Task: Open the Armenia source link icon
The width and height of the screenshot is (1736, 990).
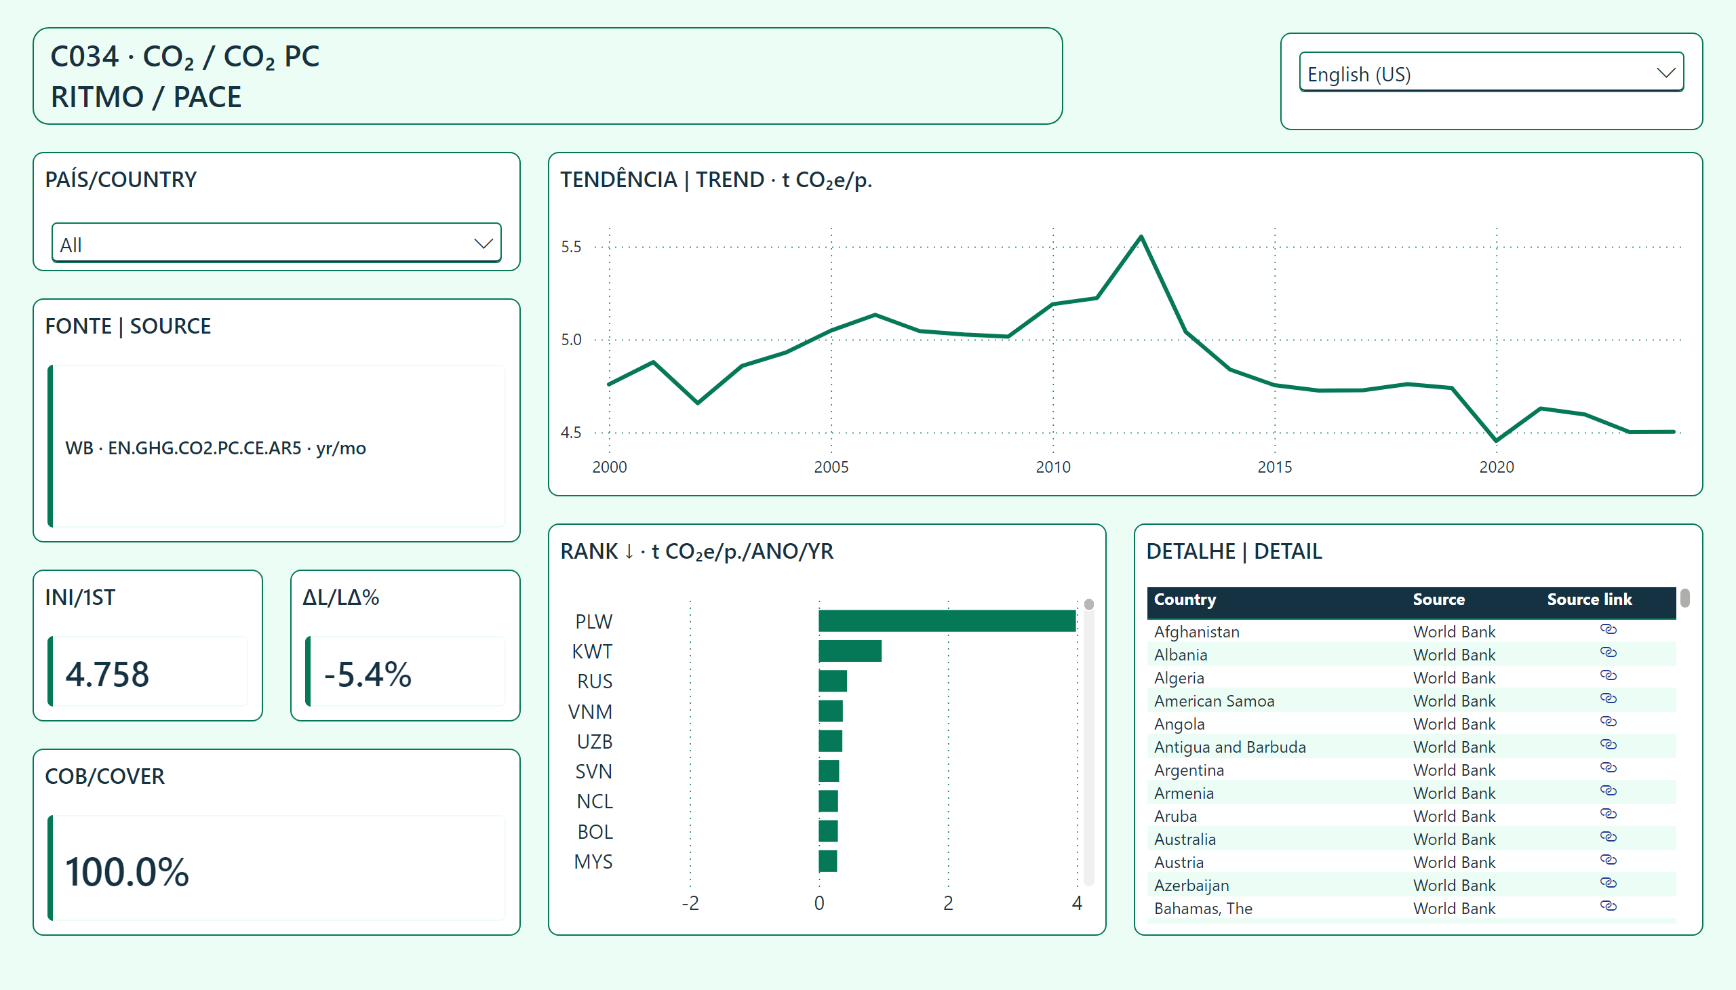Action: tap(1607, 791)
